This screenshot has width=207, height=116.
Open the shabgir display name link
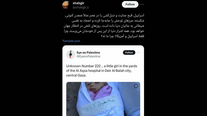point(78,3)
